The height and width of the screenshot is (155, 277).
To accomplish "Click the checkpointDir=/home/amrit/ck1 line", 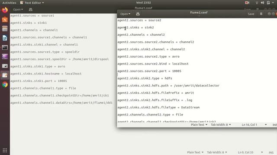I will (60, 96).
